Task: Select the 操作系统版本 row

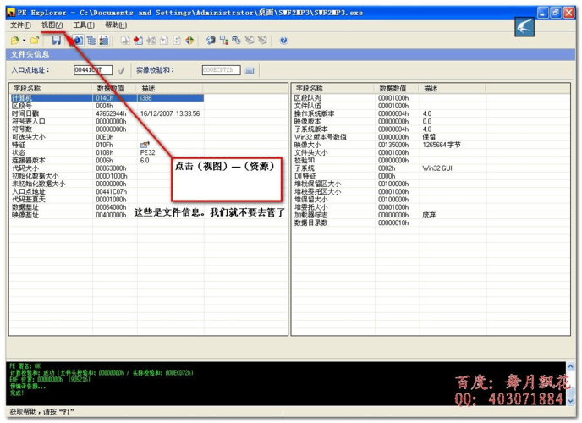Action: tap(389, 113)
